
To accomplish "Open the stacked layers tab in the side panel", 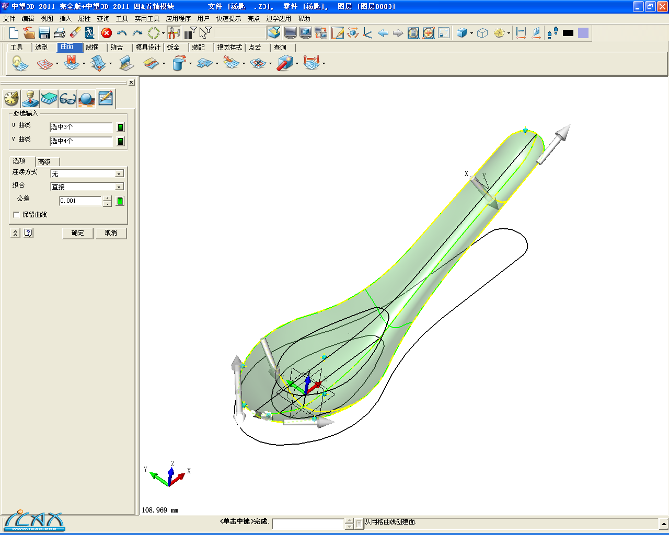I will pos(49,98).
